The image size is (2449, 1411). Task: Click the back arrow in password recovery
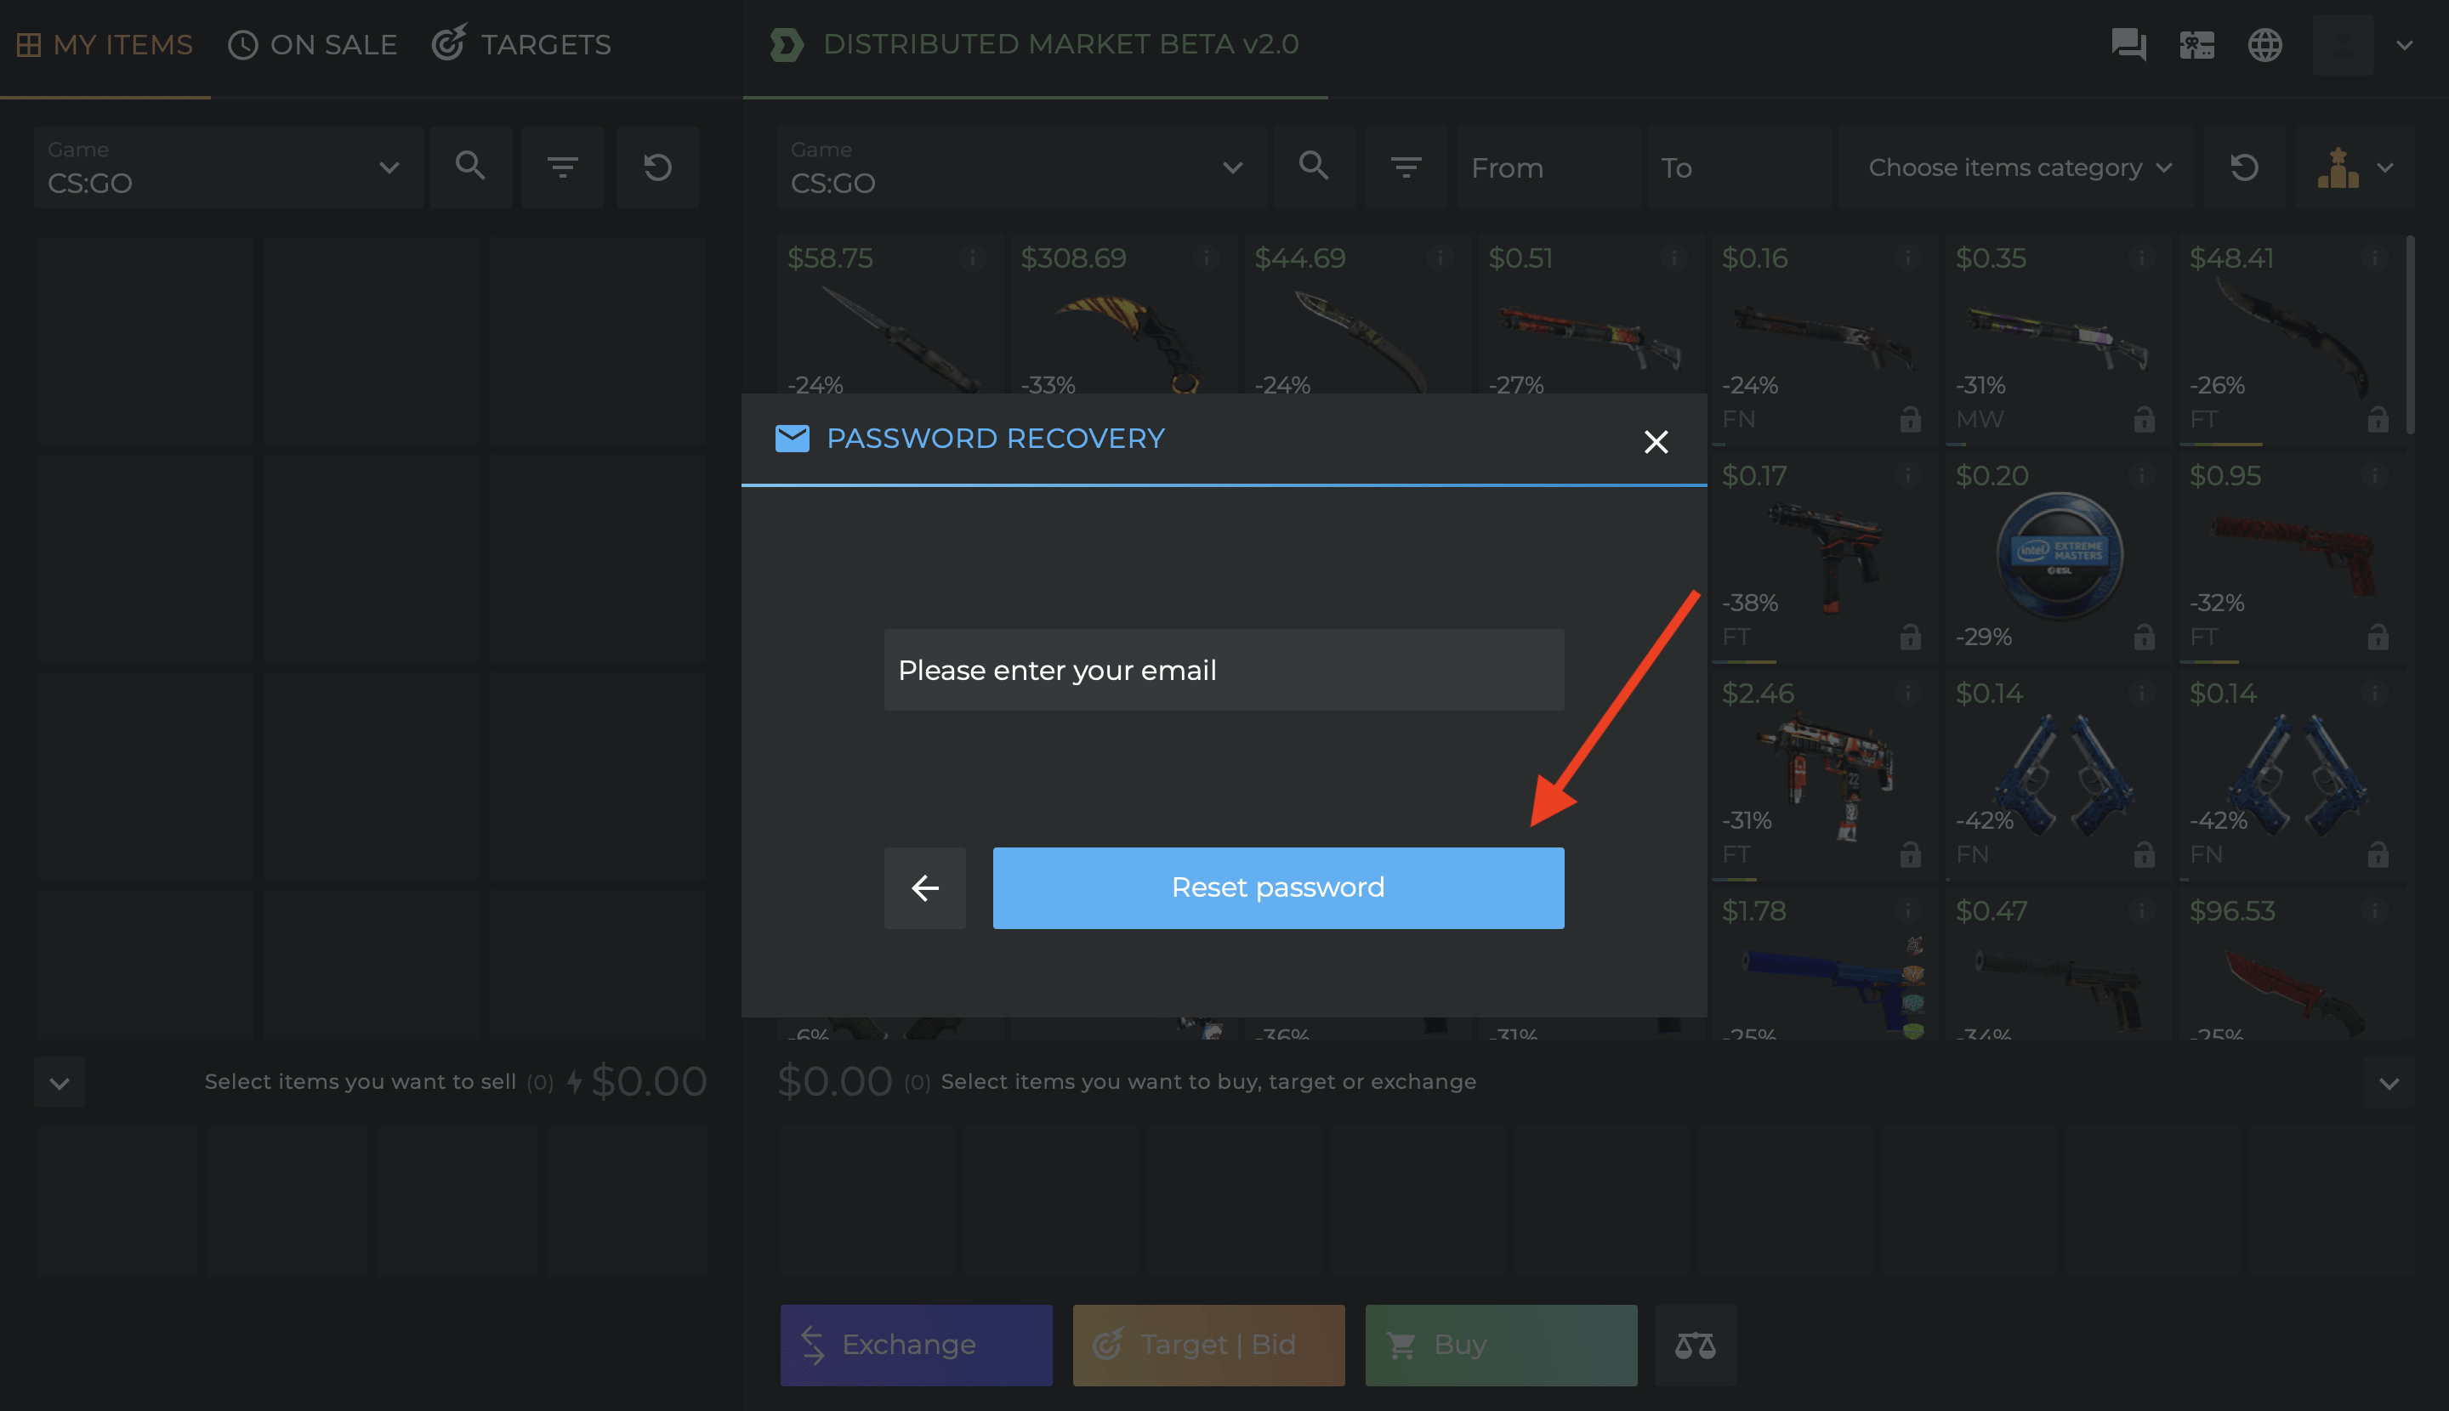click(x=924, y=887)
